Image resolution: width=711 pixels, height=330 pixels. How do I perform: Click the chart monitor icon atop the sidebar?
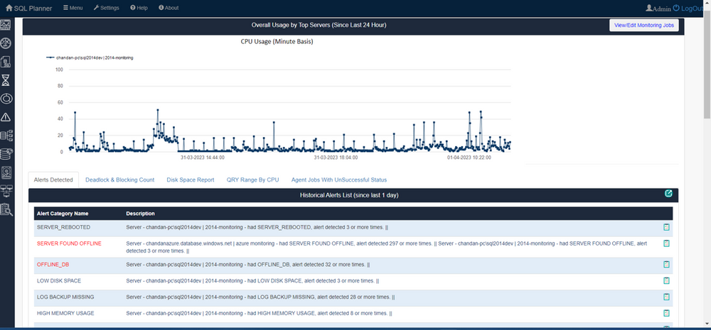(6, 25)
